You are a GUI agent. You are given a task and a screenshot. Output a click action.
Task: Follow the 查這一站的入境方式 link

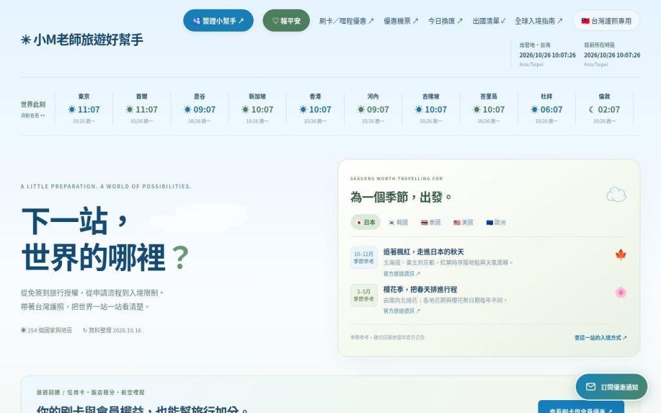click(601, 337)
